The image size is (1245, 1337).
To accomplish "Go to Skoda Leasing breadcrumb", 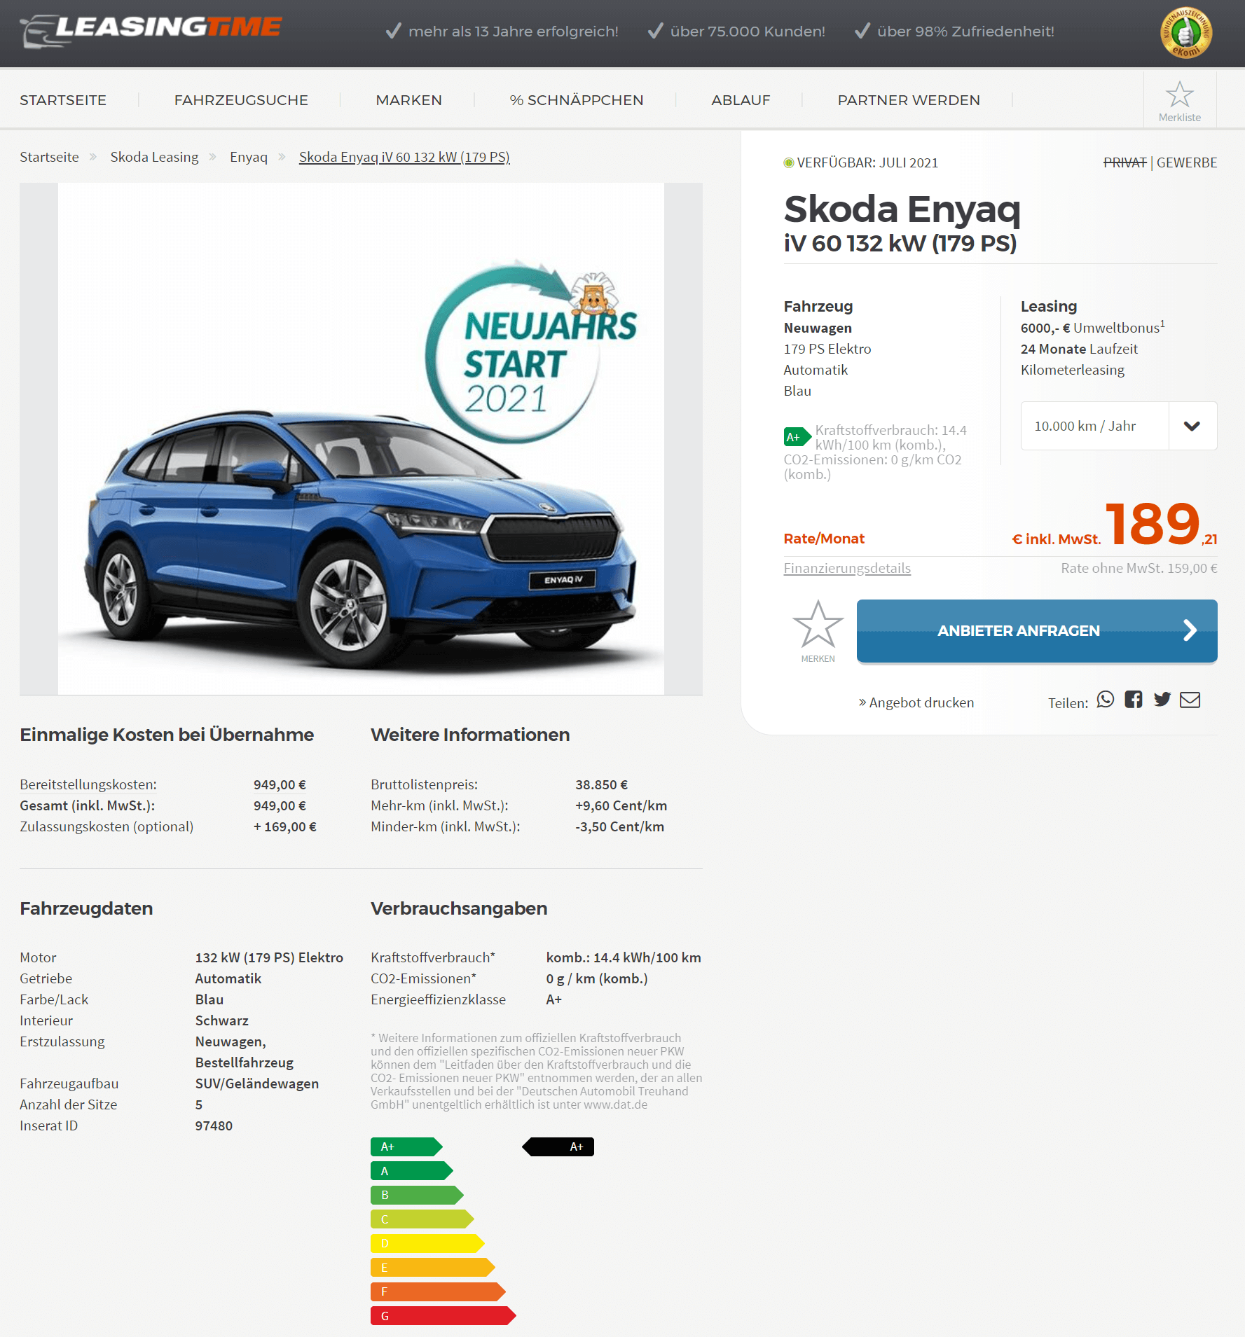I will (x=154, y=157).
